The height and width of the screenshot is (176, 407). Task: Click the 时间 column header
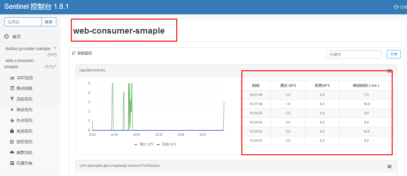(256, 86)
